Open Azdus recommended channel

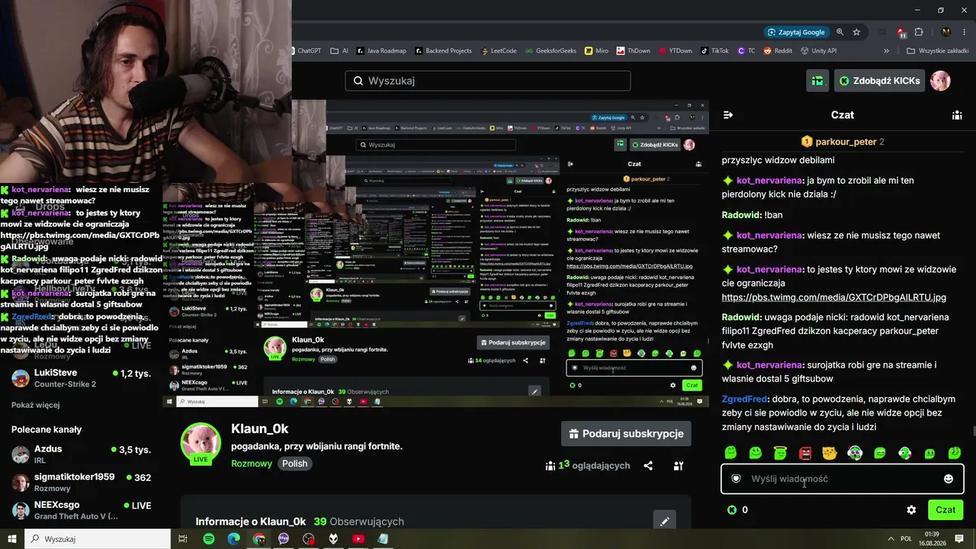(81, 454)
